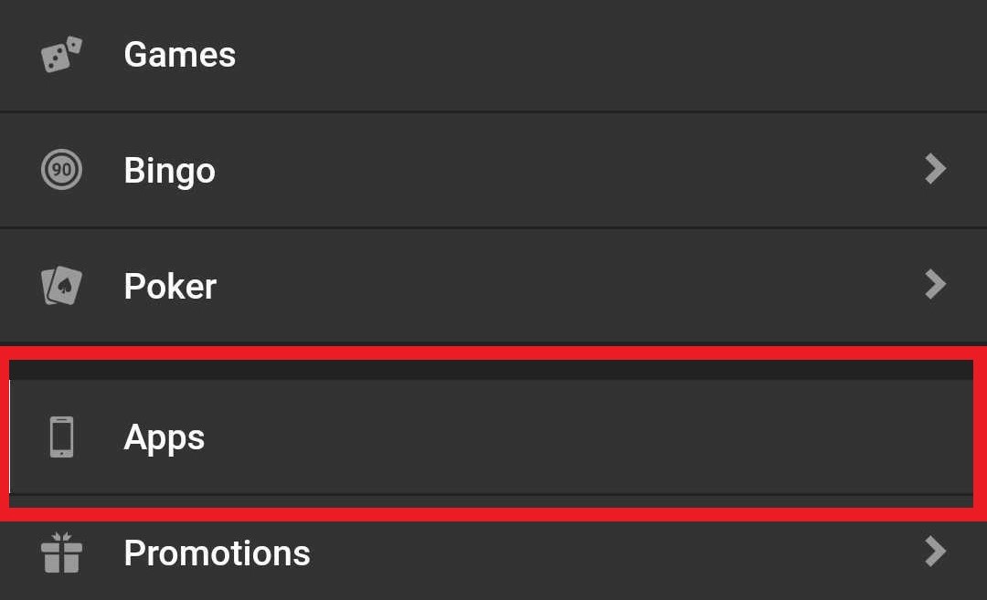The width and height of the screenshot is (987, 600).
Task: Choose the Poker text label
Action: click(x=171, y=286)
